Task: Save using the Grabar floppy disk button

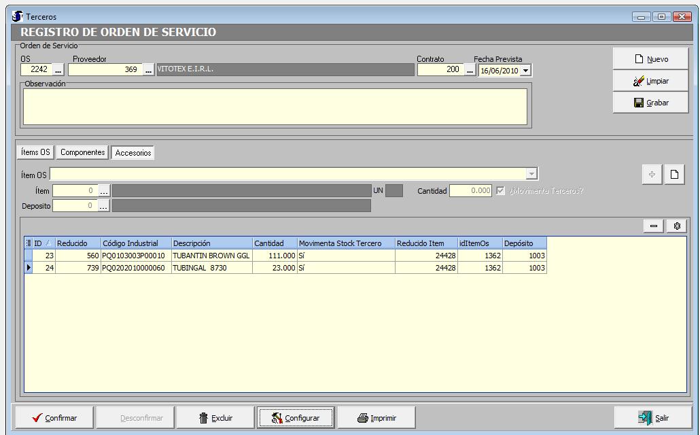Action: tap(650, 103)
